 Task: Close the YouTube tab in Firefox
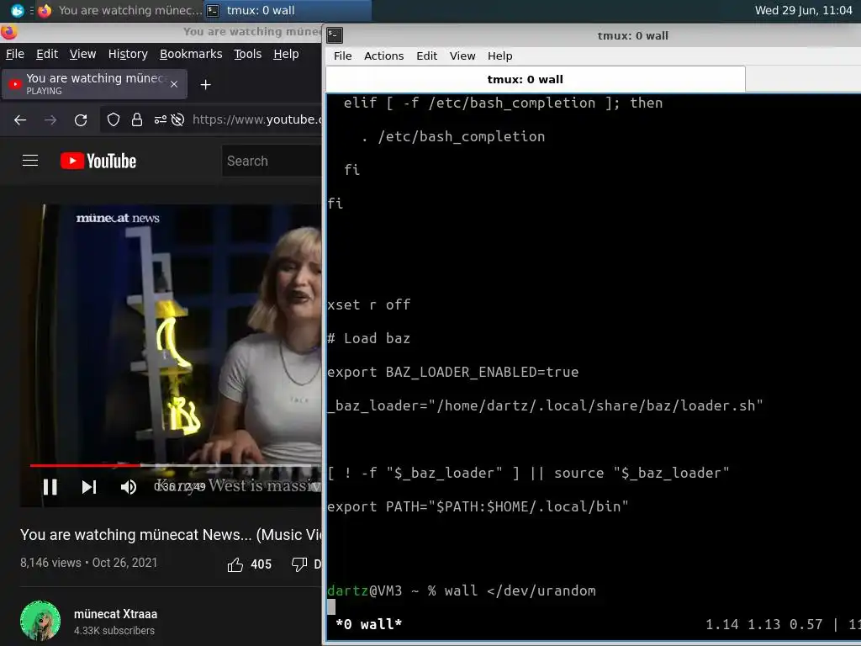click(x=174, y=84)
